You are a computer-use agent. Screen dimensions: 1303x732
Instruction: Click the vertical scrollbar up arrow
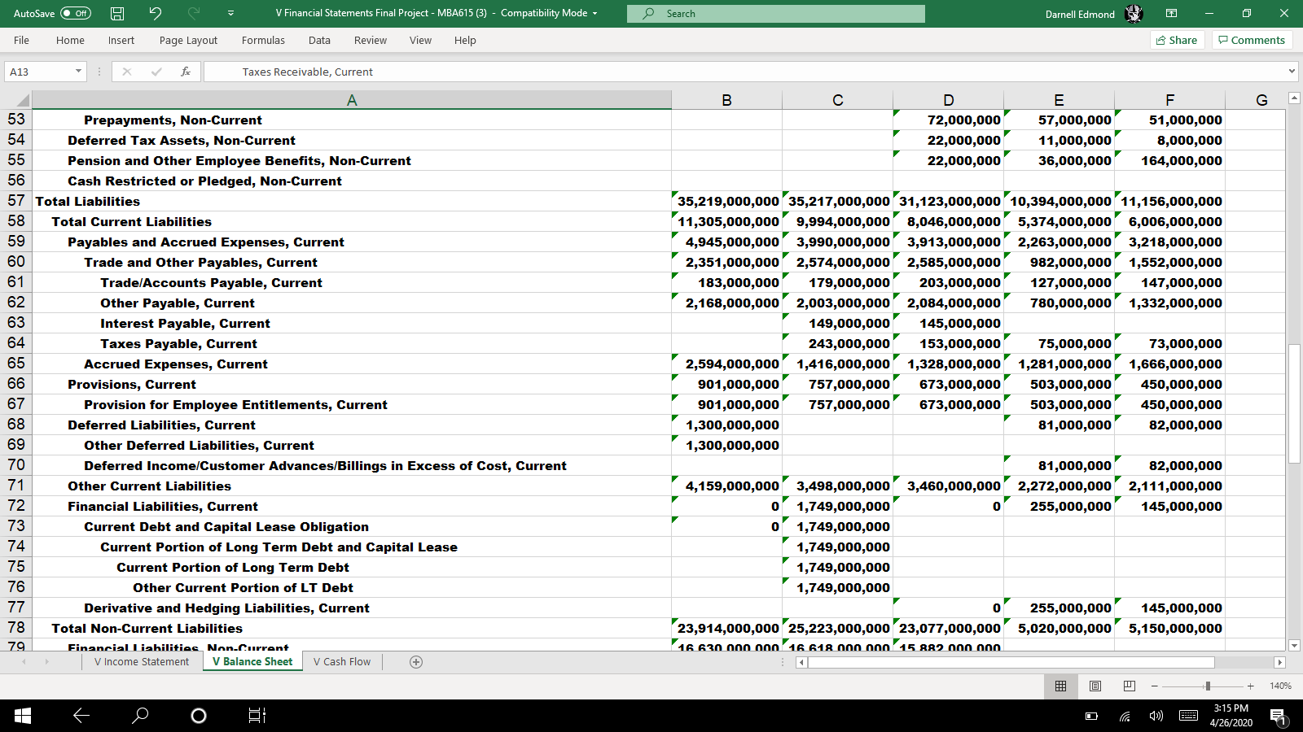tap(1294, 98)
